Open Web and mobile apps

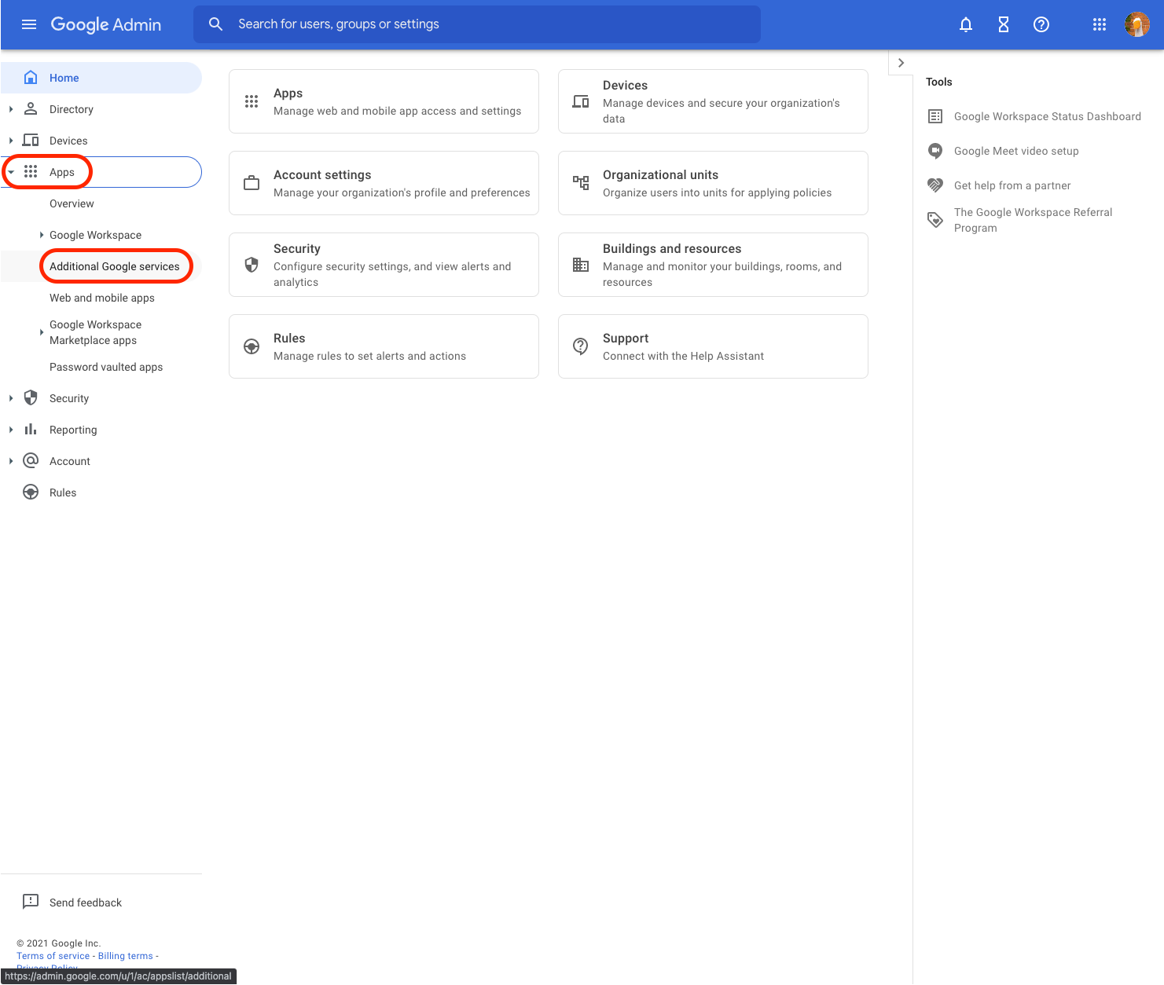click(102, 298)
